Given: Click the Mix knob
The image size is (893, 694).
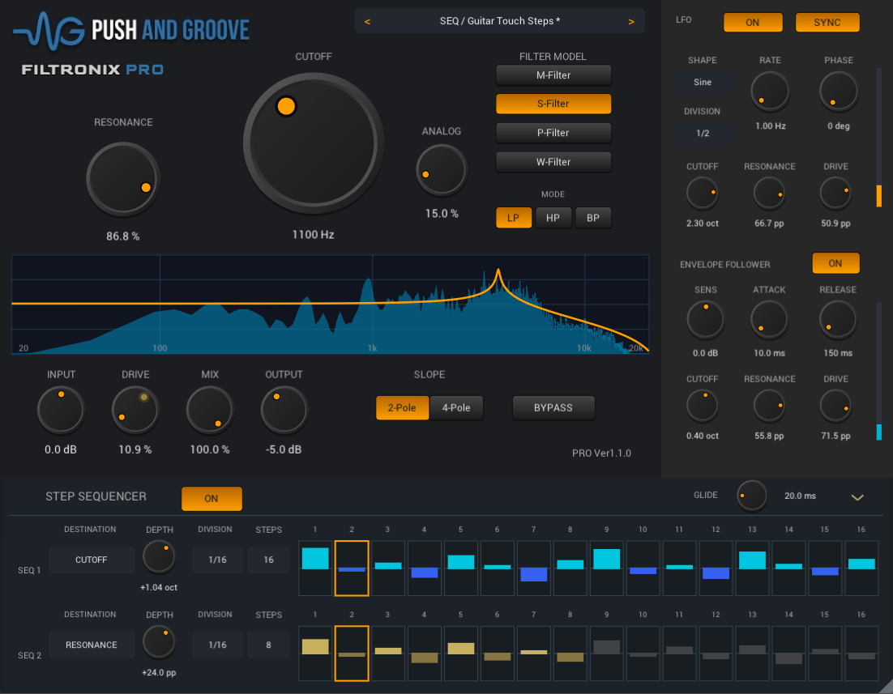Looking at the screenshot, I should 210,410.
